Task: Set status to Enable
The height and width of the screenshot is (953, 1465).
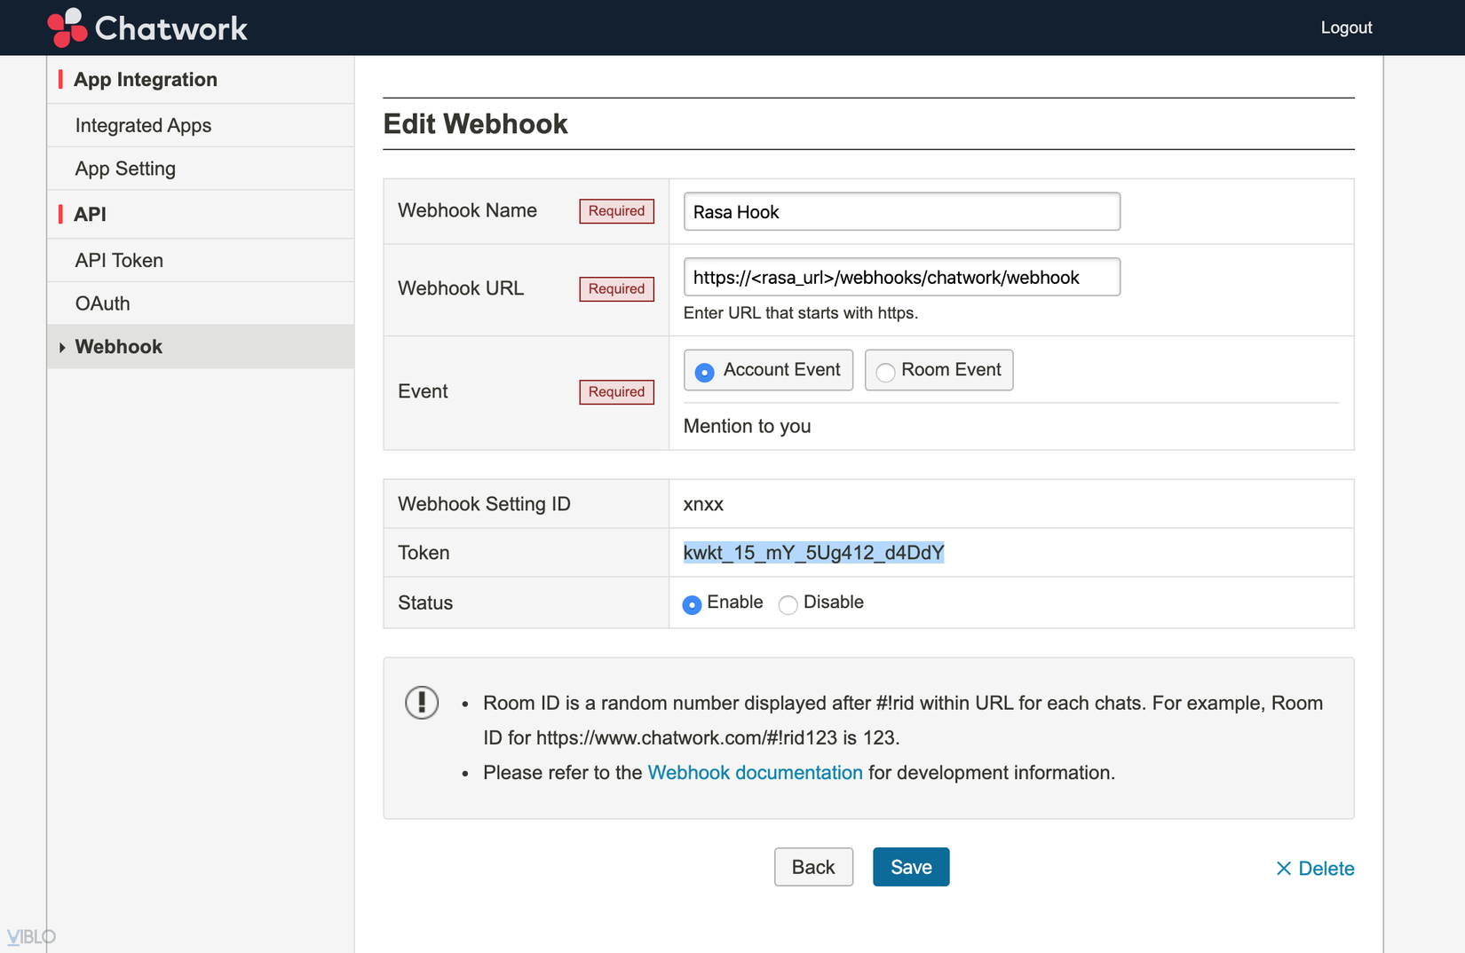Action: 693,605
